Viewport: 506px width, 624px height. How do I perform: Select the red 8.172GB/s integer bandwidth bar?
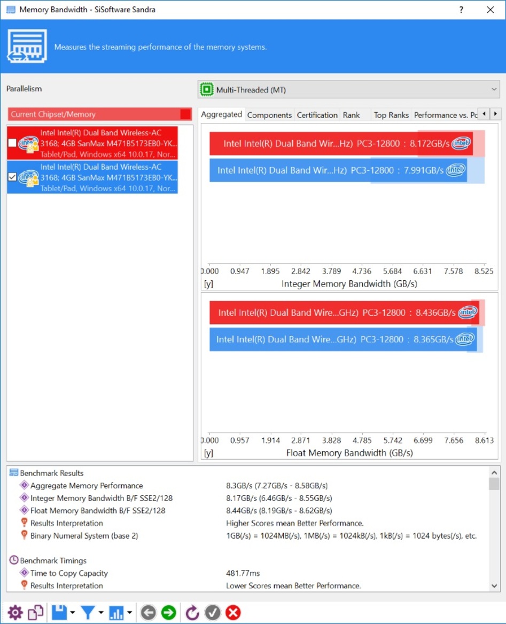click(341, 143)
